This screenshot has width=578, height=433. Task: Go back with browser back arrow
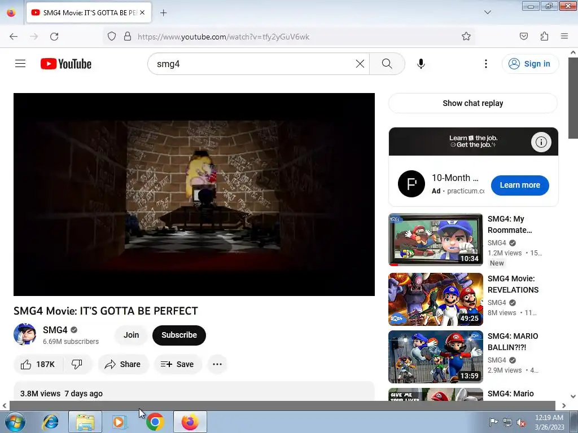[14, 37]
